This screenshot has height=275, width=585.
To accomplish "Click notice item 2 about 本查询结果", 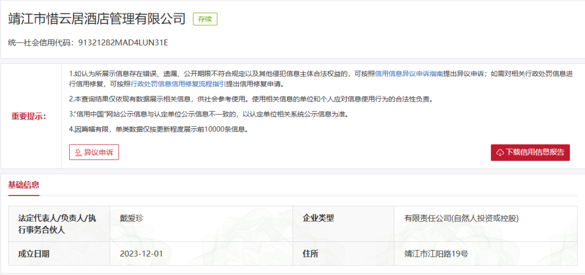I will pos(251,100).
